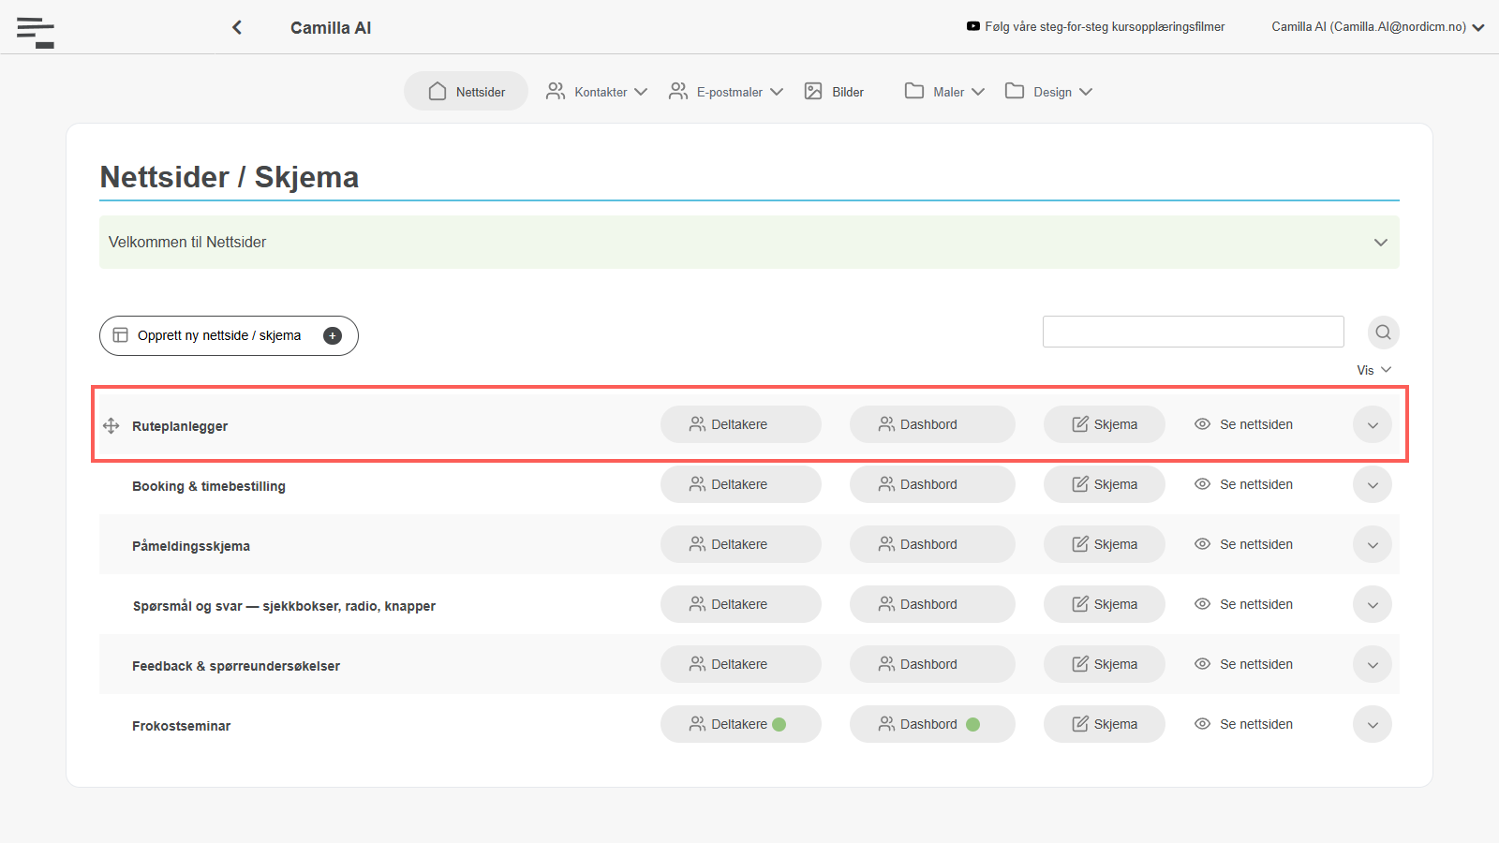The height and width of the screenshot is (843, 1499).
Task: Expand the Spørsmål og svar row chevron
Action: (1373, 605)
